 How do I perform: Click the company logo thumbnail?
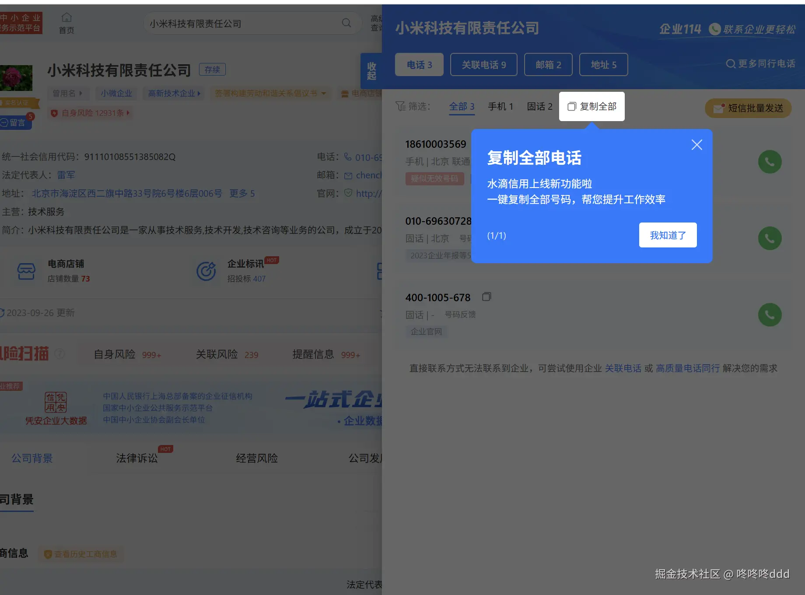pos(16,78)
